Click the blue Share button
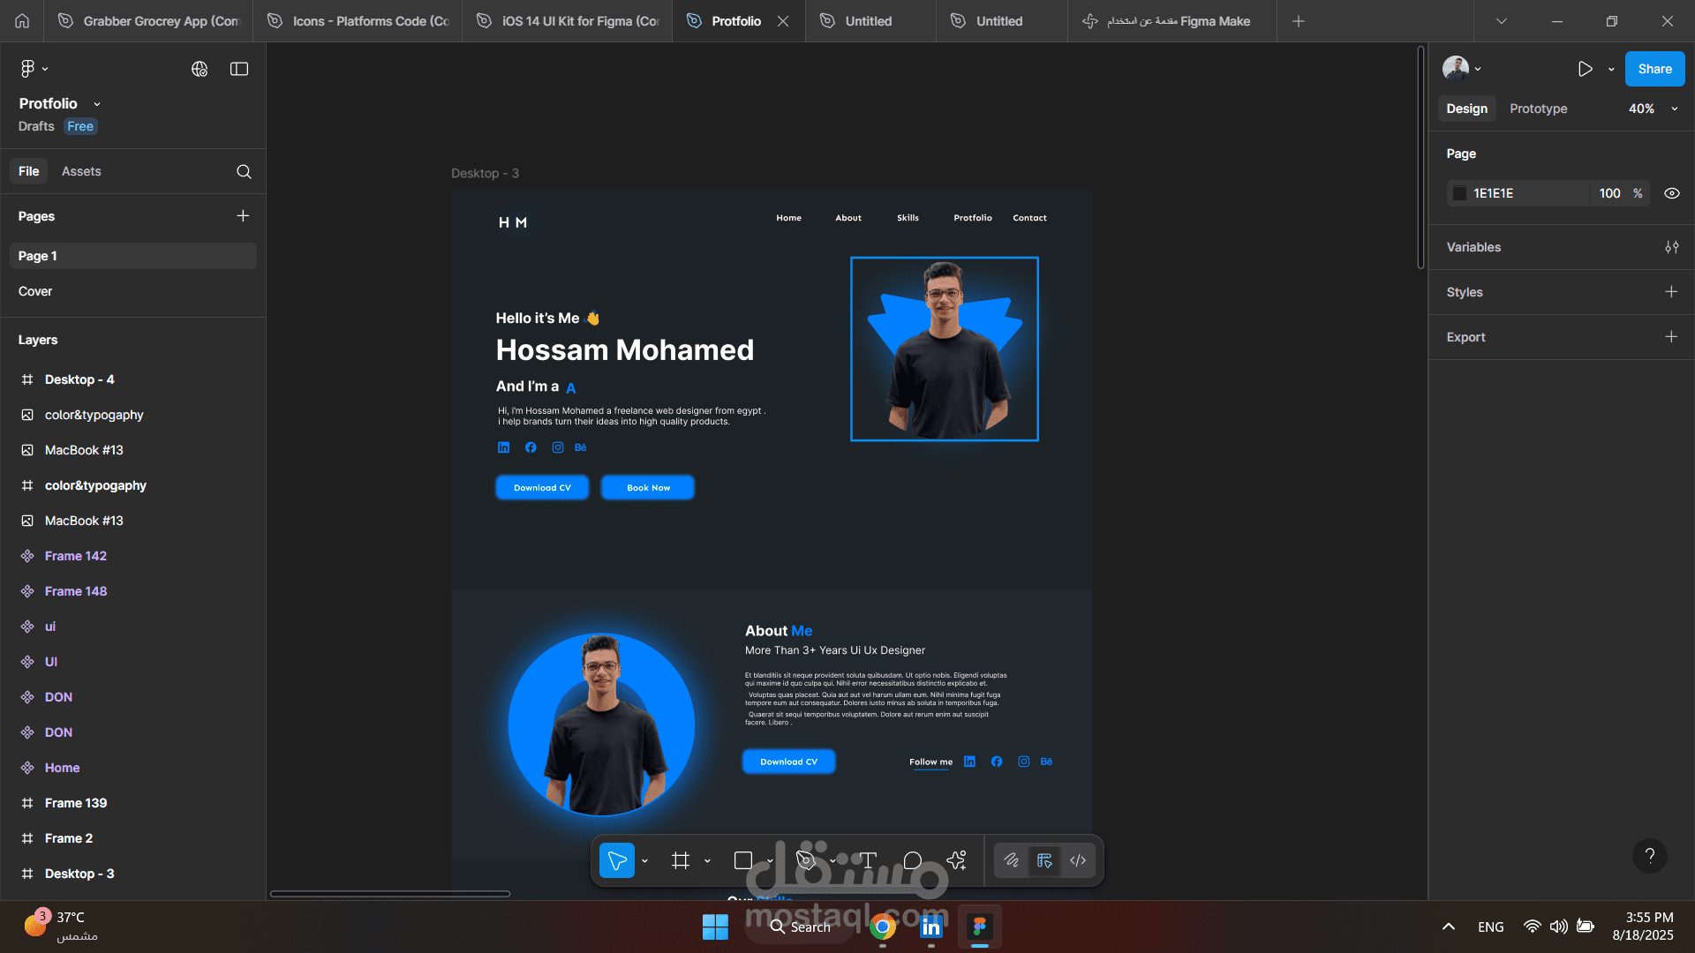1695x953 pixels. 1654,69
